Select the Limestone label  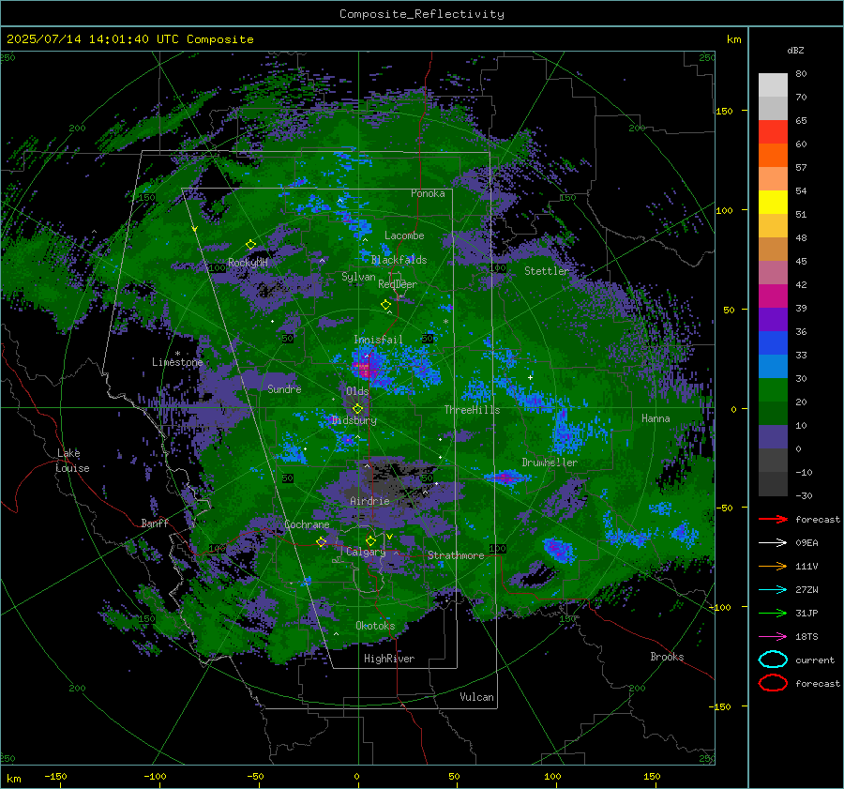pos(177,362)
